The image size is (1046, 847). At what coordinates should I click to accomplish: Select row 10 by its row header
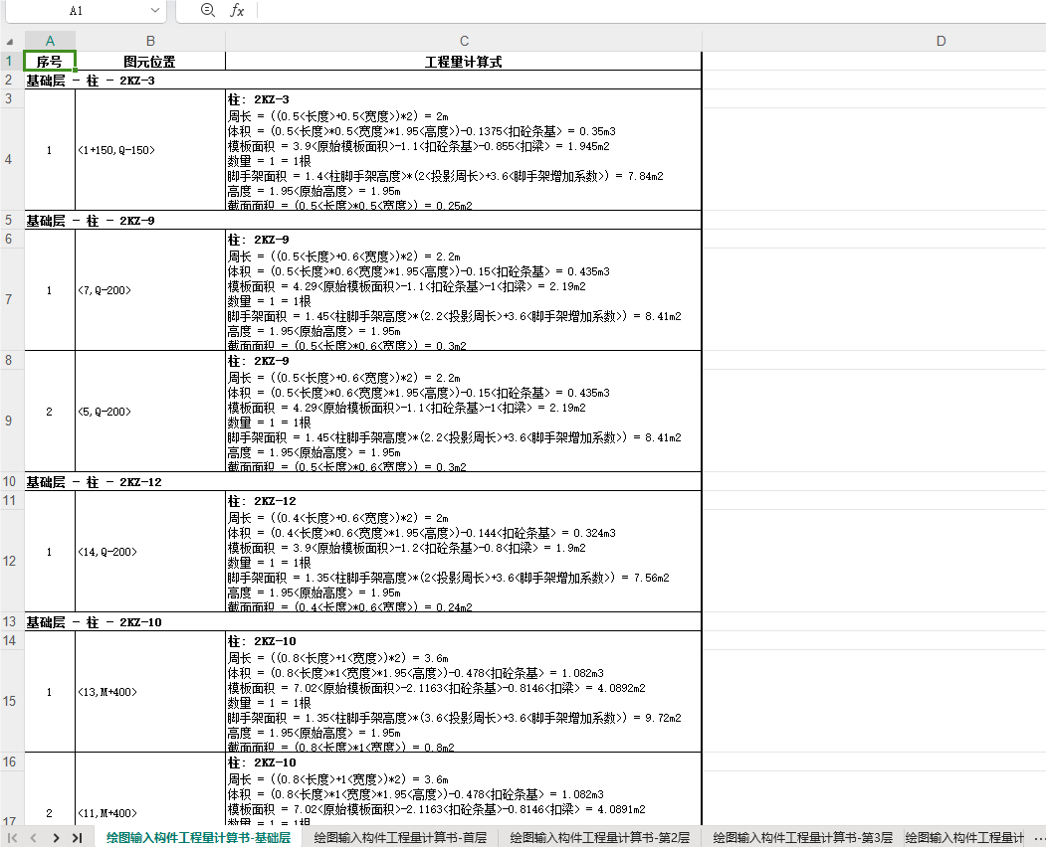point(9,481)
